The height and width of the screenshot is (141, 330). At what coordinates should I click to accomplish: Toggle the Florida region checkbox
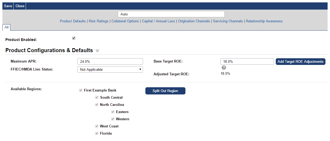[x=97, y=133]
